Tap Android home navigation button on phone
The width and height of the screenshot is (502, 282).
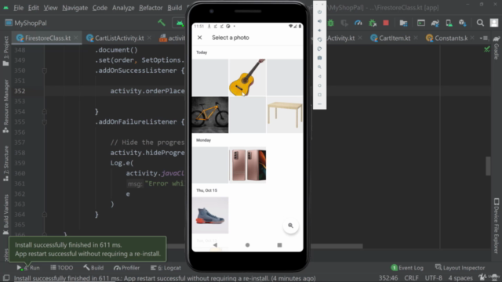247,245
